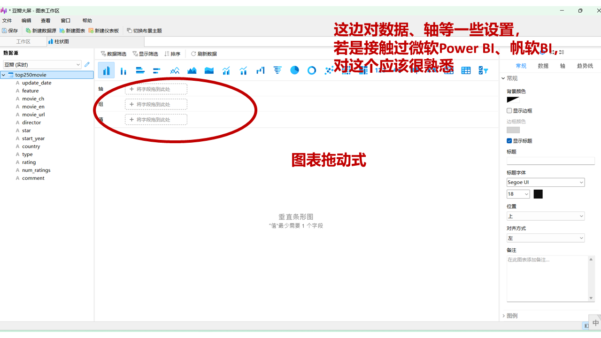Switch to the Workspace (工作区) tab

[x=23, y=42]
